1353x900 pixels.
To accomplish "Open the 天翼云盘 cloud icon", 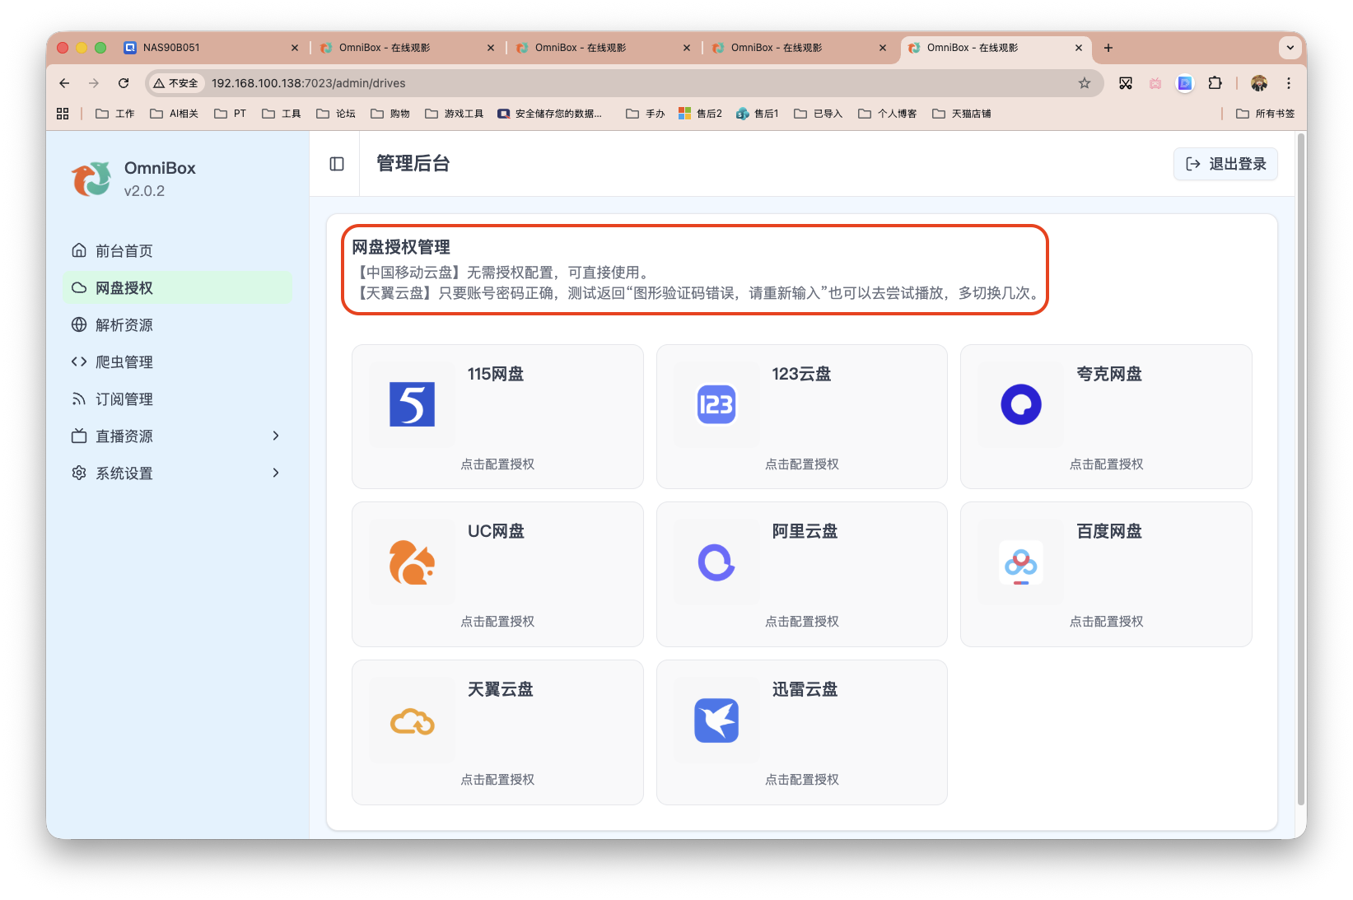I will [x=412, y=720].
